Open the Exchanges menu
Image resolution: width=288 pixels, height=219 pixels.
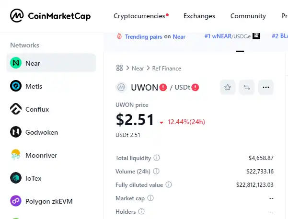[199, 16]
